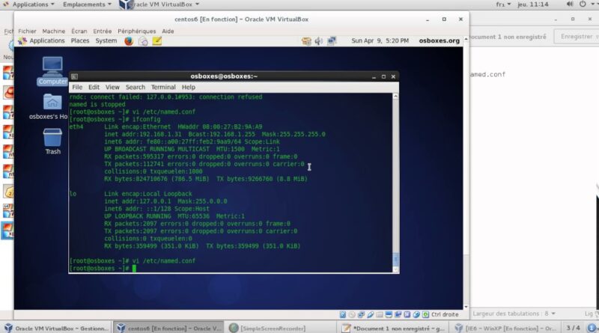This screenshot has width=599, height=333.
Task: Open the VirtualBox Fichier menu
Action: pyautogui.click(x=27, y=31)
